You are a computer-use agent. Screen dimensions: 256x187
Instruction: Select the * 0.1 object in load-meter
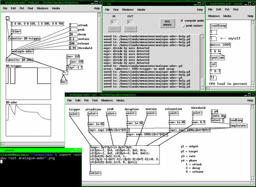pos(215,71)
